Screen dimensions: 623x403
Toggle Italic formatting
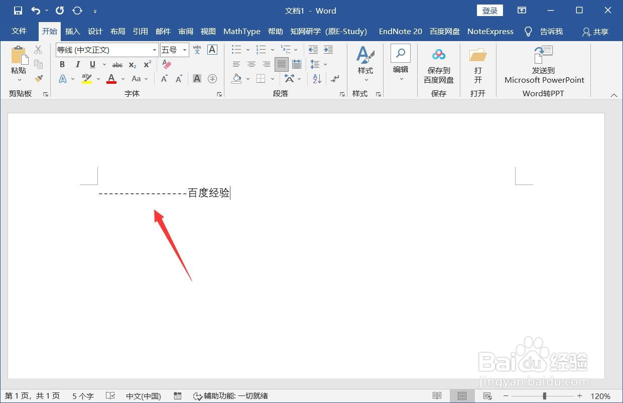click(77, 64)
